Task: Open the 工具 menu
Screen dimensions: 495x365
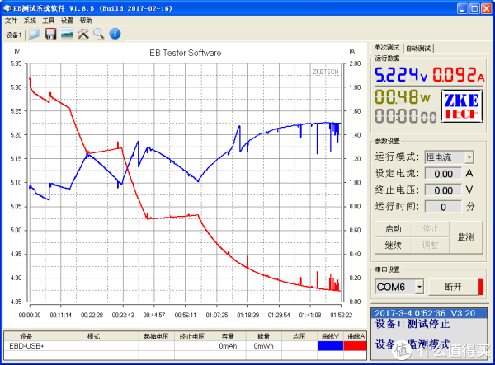Action: tap(49, 21)
